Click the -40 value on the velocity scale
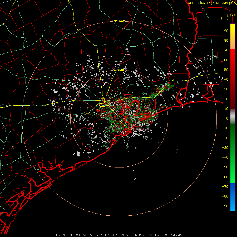The height and width of the screenshot is (237, 237). [x=225, y=157]
